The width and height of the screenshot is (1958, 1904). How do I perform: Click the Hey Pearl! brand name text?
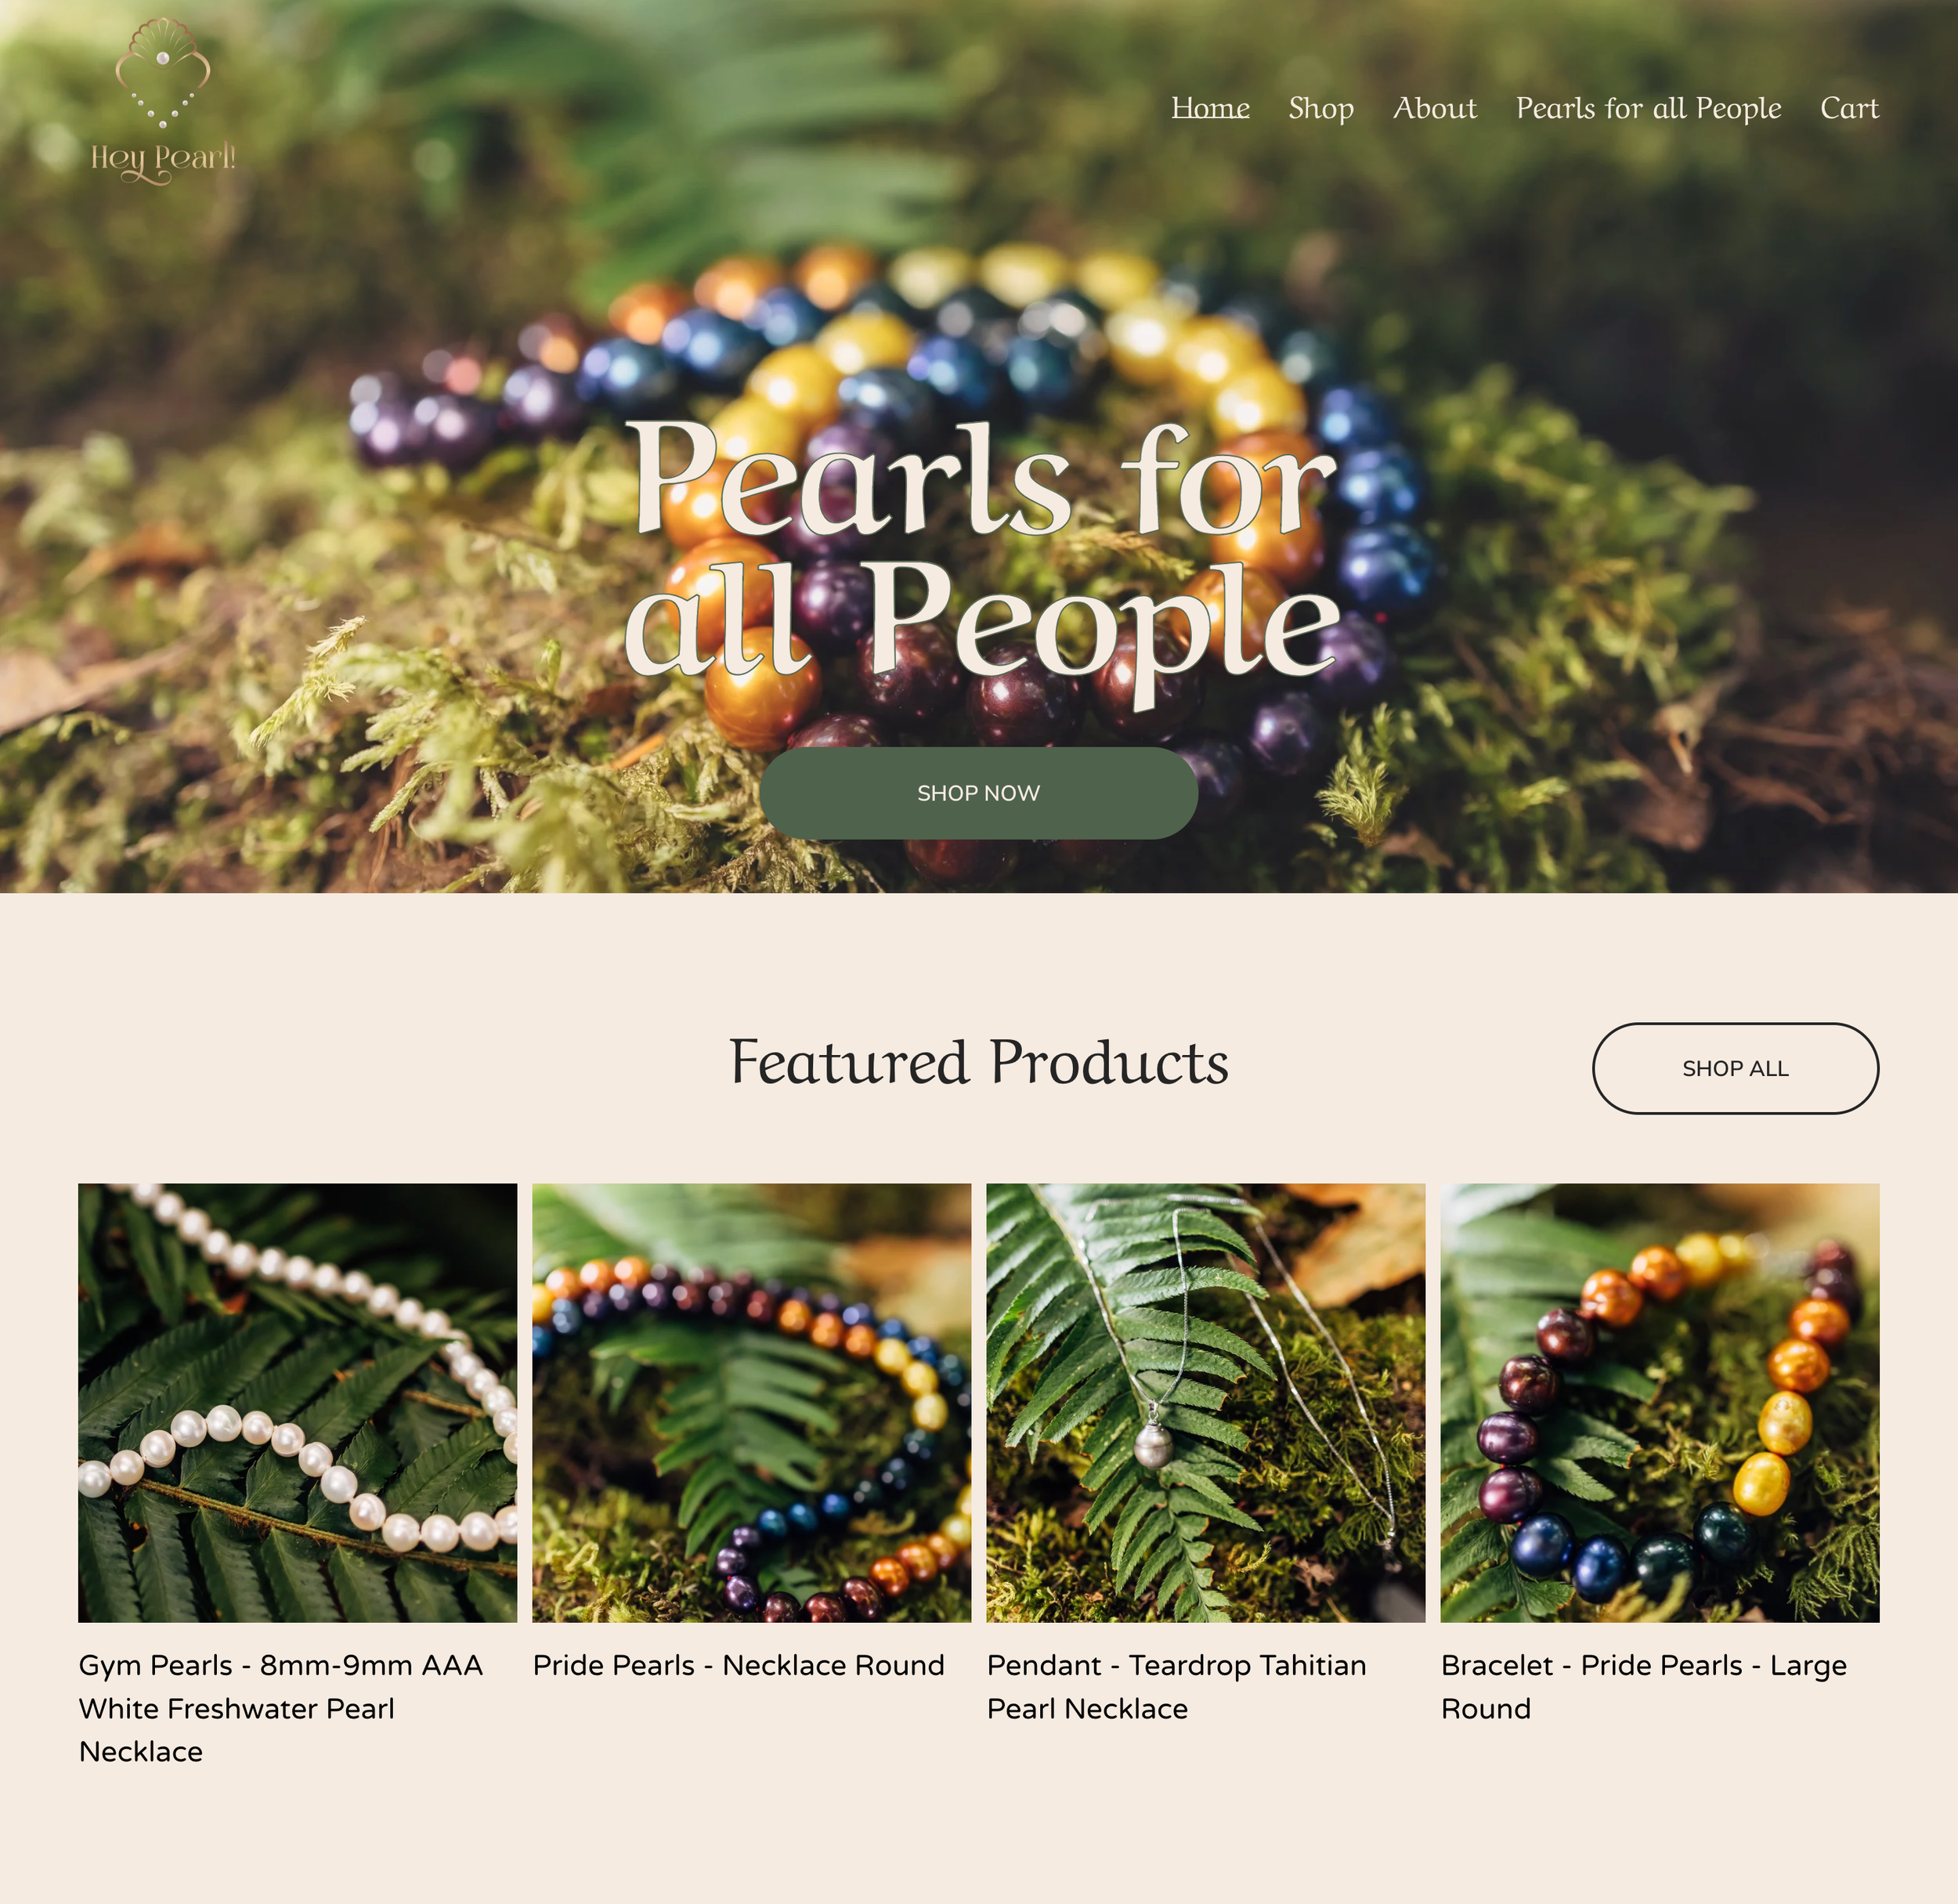(x=163, y=160)
